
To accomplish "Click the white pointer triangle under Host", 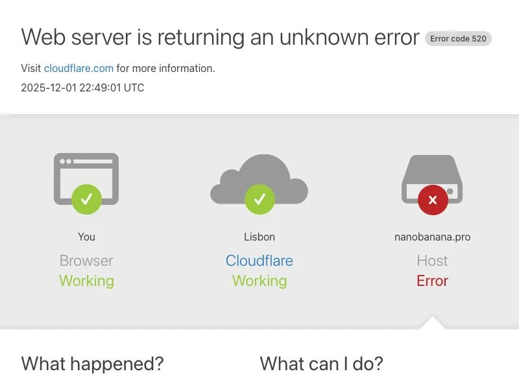I will [432, 323].
